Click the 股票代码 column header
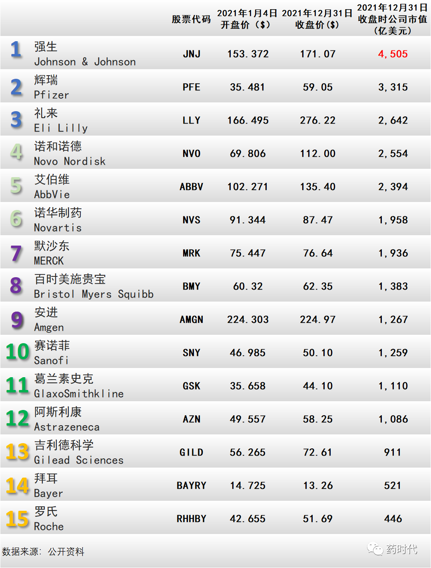The image size is (431, 568). 191,19
